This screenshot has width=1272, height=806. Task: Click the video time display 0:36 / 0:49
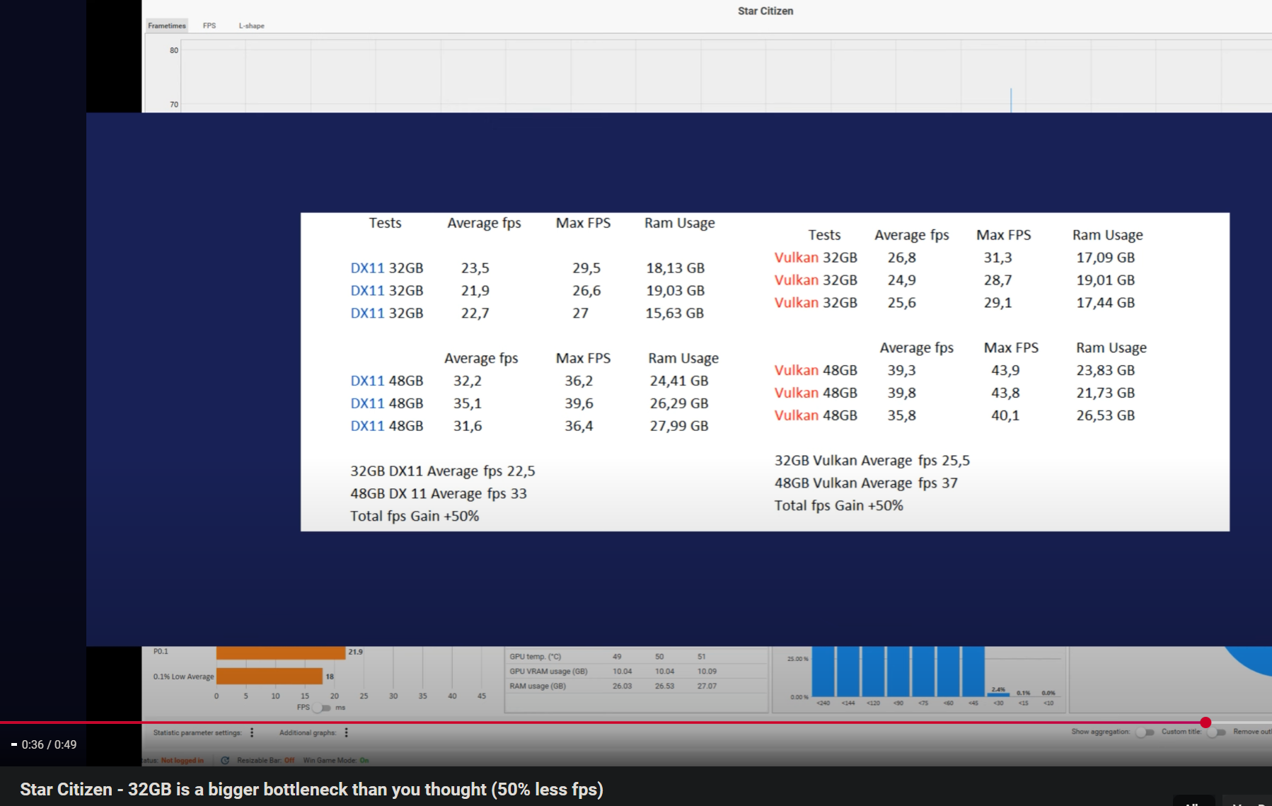(49, 744)
